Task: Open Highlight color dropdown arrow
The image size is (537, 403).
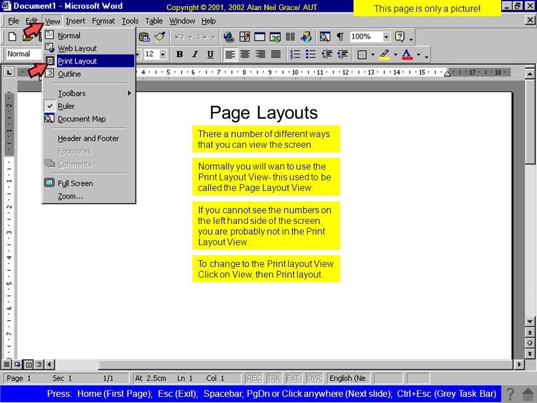Action: [x=395, y=55]
